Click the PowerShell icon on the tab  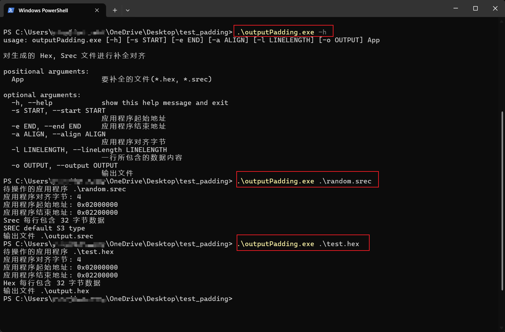11,10
